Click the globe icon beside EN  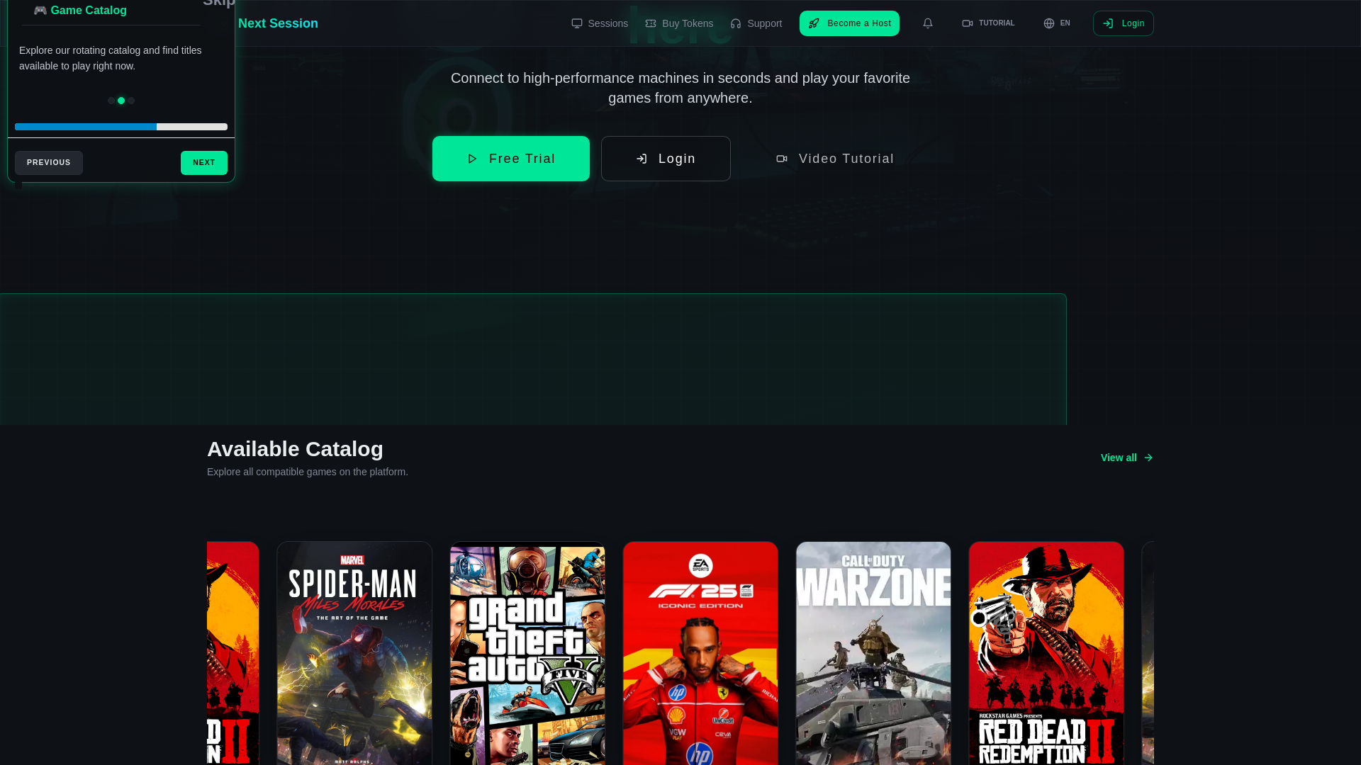pyautogui.click(x=1049, y=23)
